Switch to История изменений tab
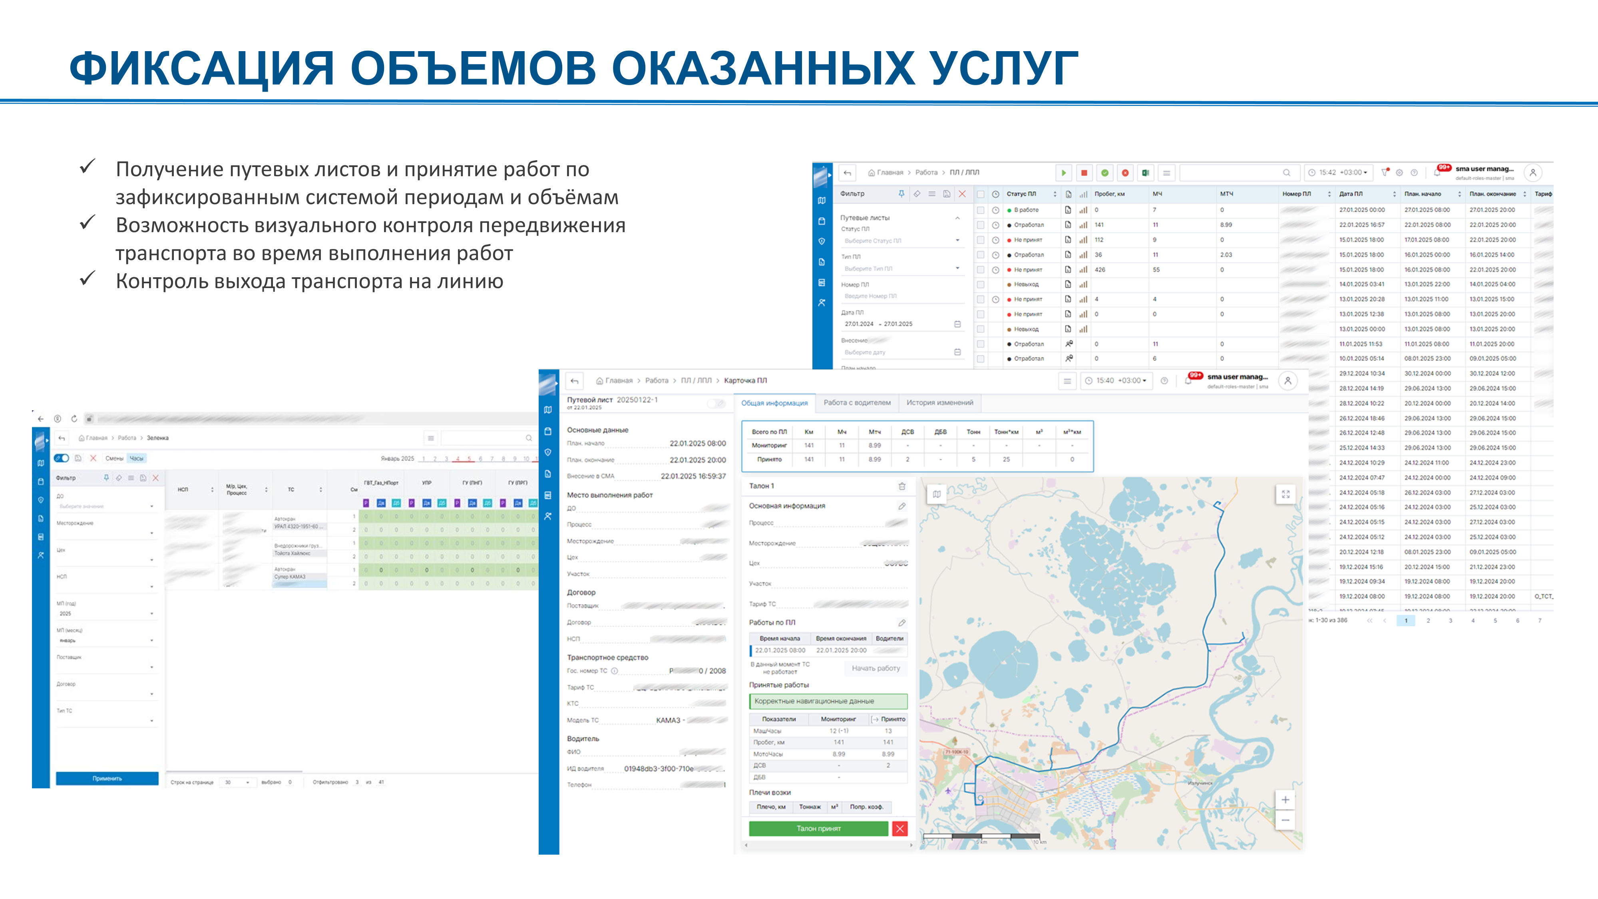The width and height of the screenshot is (1598, 899). click(x=939, y=403)
